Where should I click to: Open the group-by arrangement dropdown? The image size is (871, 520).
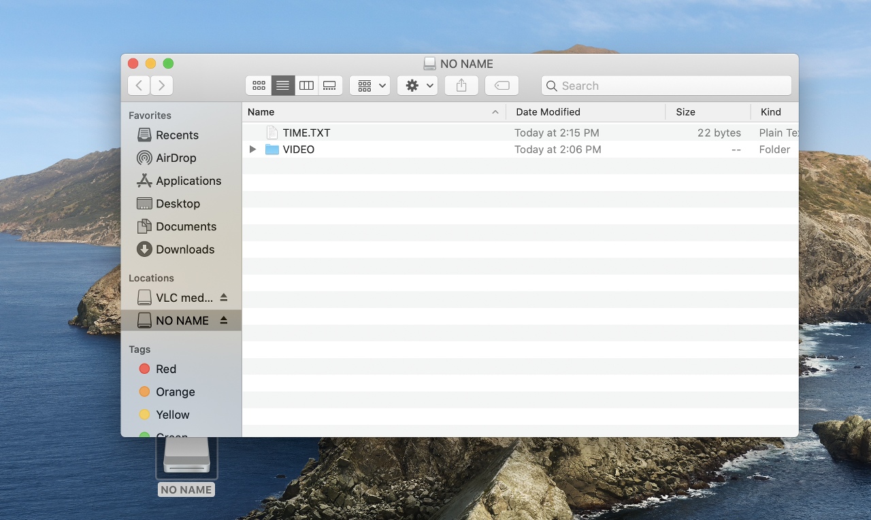tap(369, 86)
